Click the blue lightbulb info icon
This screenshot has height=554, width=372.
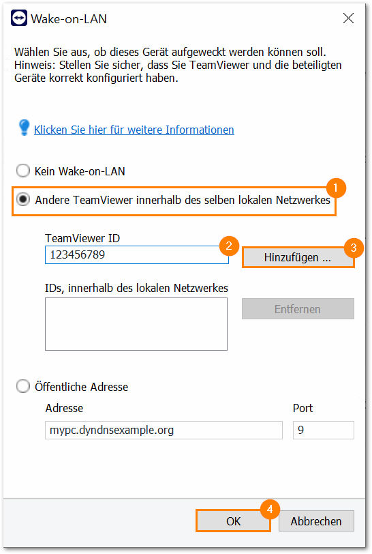24,128
